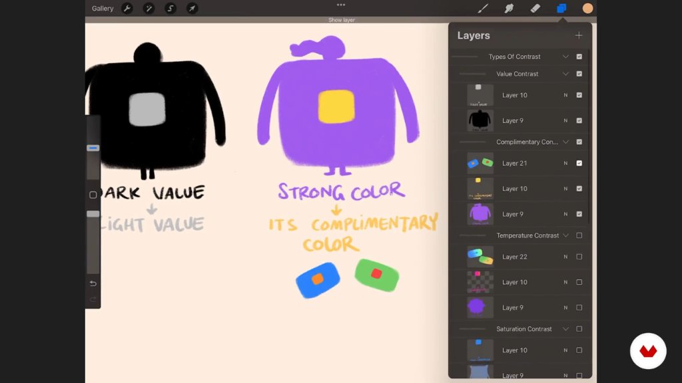Select the Smudge tool
The width and height of the screenshot is (682, 383).
tap(509, 8)
